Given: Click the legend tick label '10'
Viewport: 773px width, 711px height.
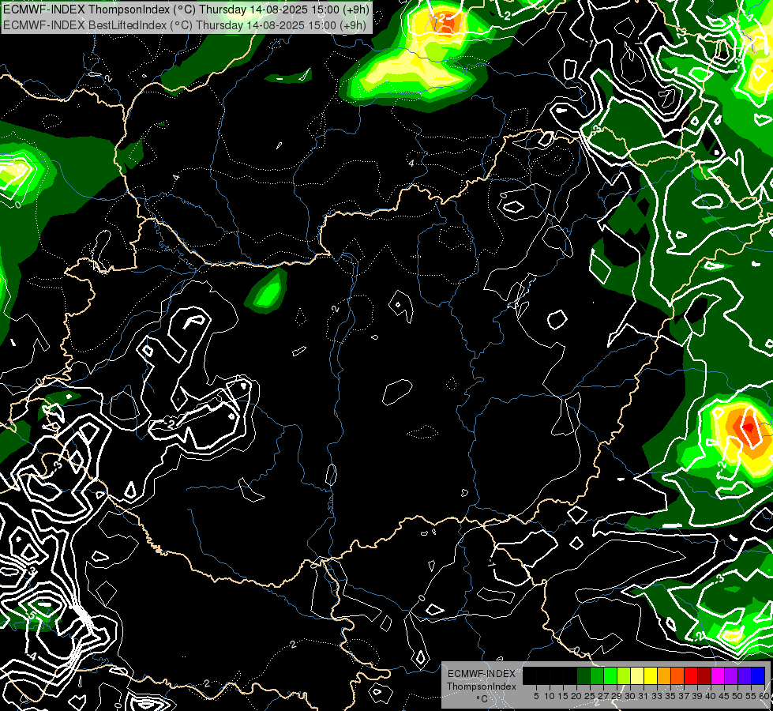Looking at the screenshot, I should click(x=550, y=696).
